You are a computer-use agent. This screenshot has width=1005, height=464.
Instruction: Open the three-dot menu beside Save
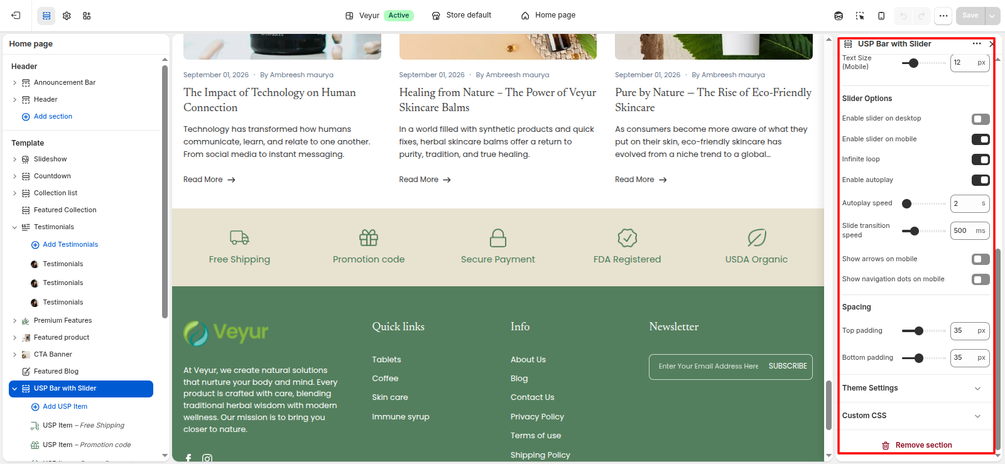tap(943, 16)
